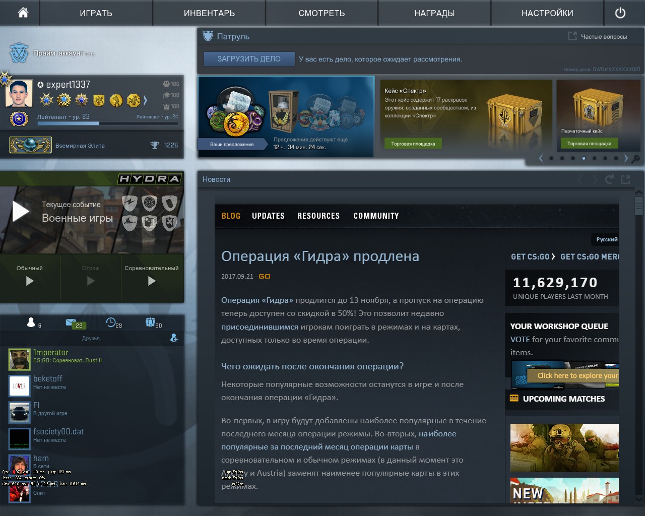Show the next store carousel page
This screenshot has height=516, width=645.
626,158
